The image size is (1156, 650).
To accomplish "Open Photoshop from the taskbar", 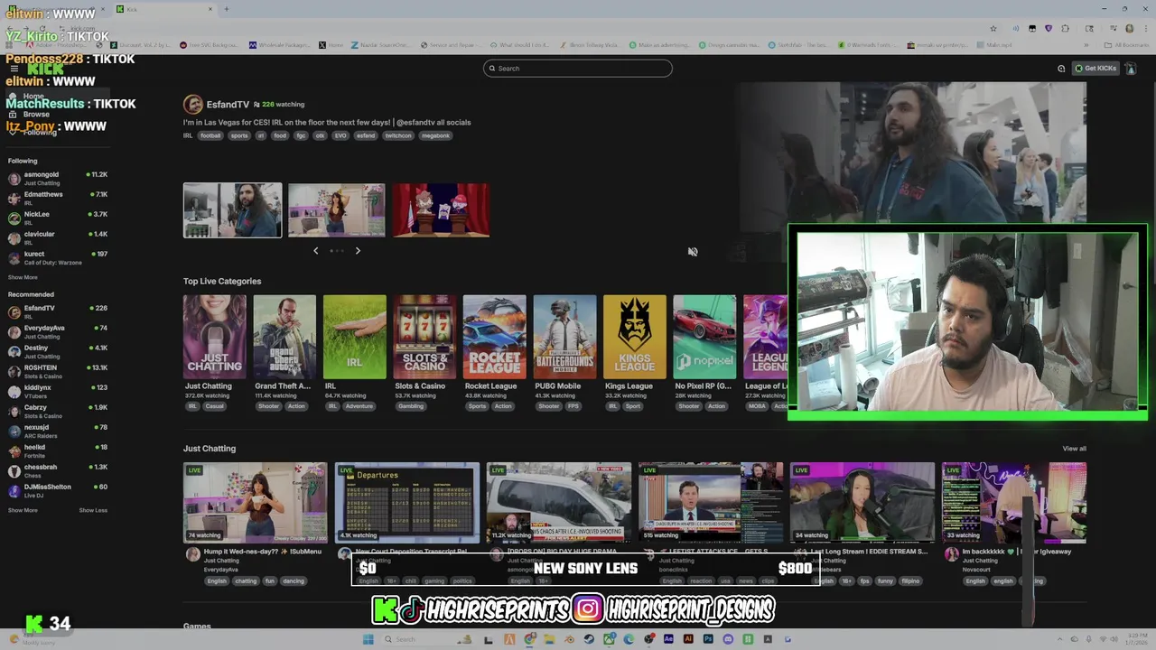I will pyautogui.click(x=708, y=639).
